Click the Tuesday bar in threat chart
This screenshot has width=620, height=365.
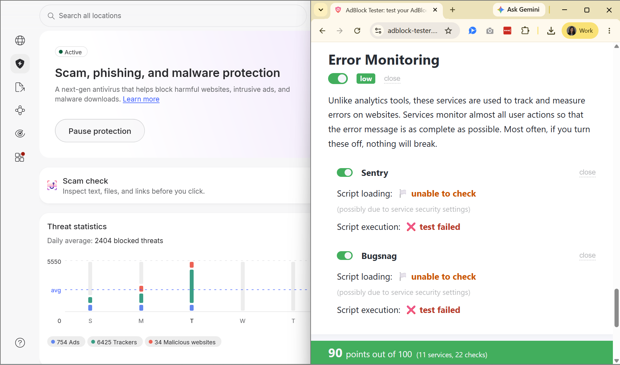192,286
